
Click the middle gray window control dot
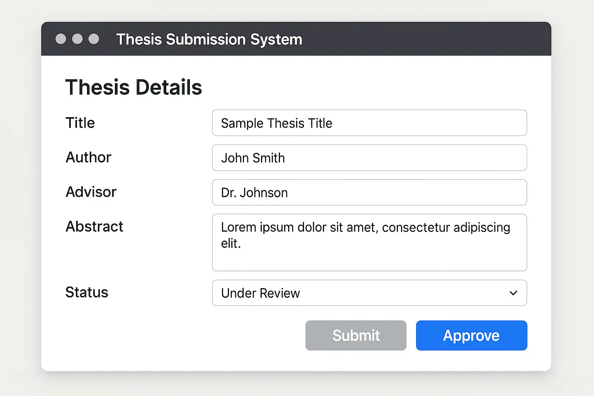(x=77, y=39)
